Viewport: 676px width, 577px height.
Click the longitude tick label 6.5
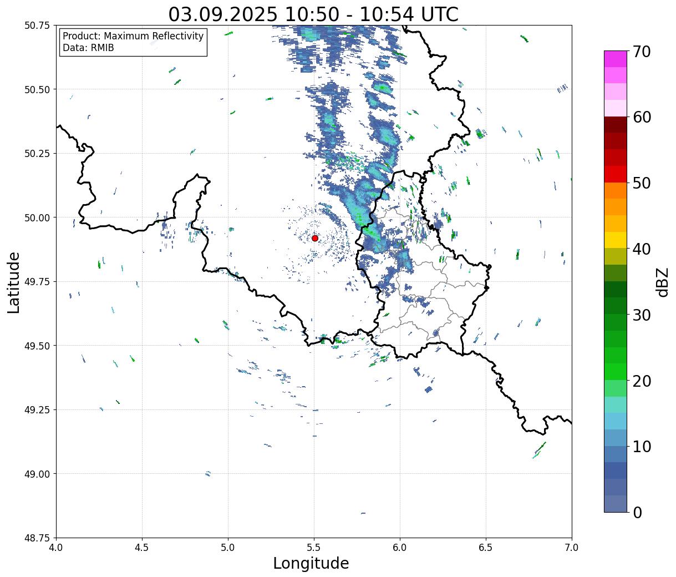coord(486,548)
